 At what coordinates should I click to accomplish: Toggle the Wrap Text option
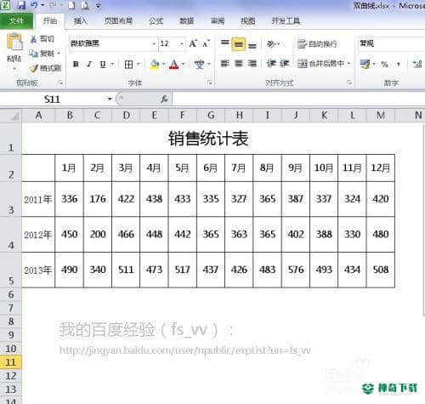pyautogui.click(x=317, y=44)
